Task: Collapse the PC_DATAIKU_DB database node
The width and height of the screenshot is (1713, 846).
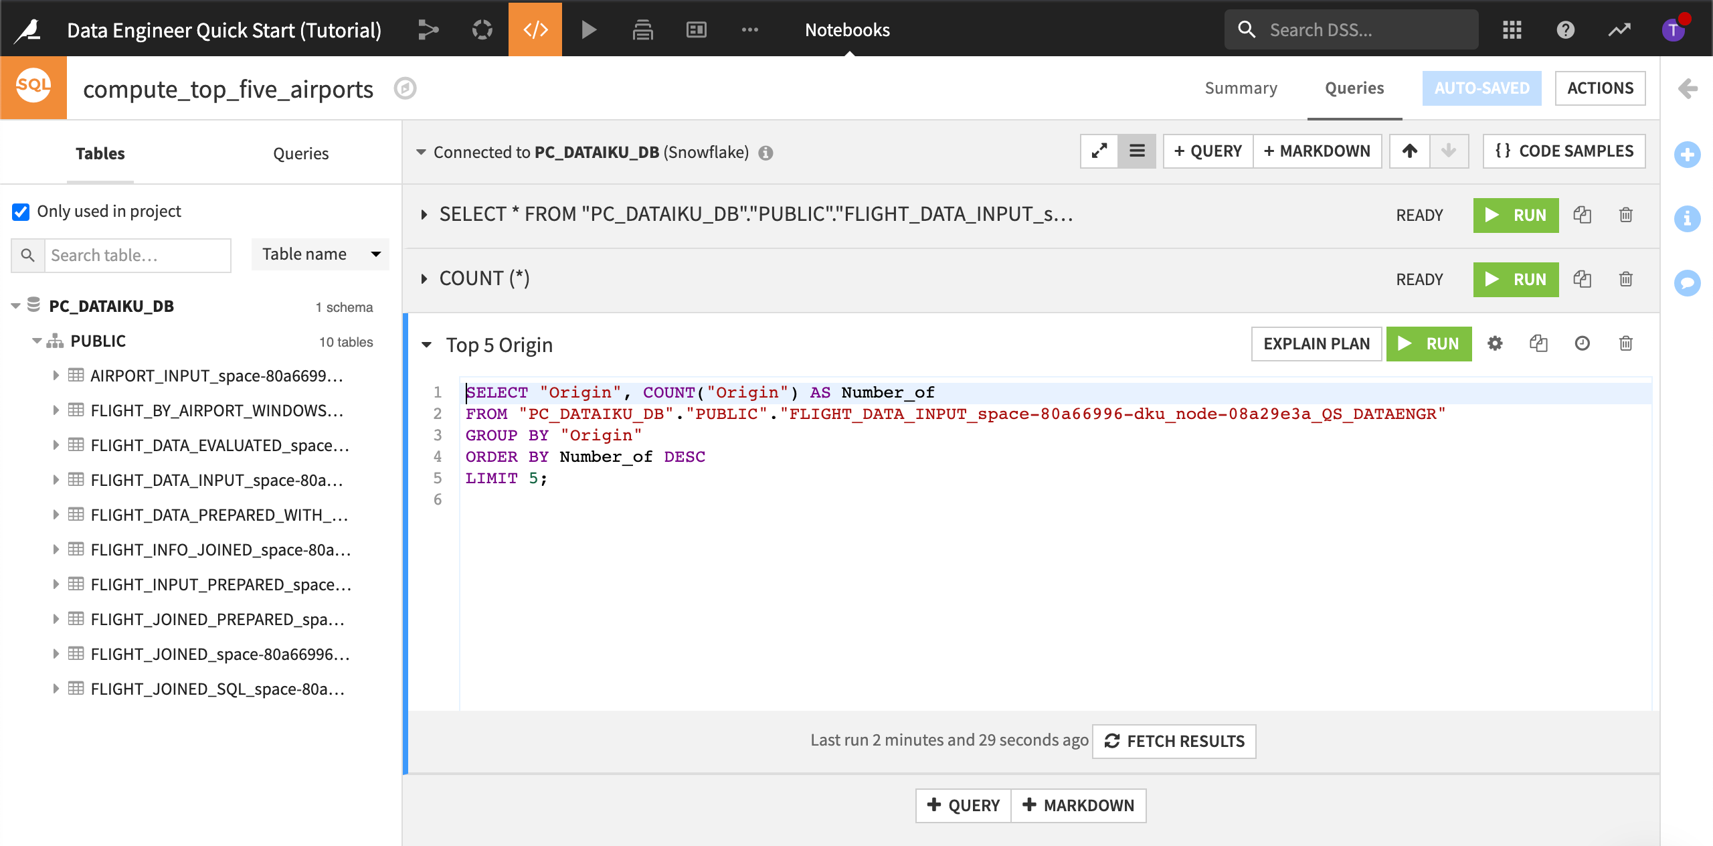Action: pos(15,306)
